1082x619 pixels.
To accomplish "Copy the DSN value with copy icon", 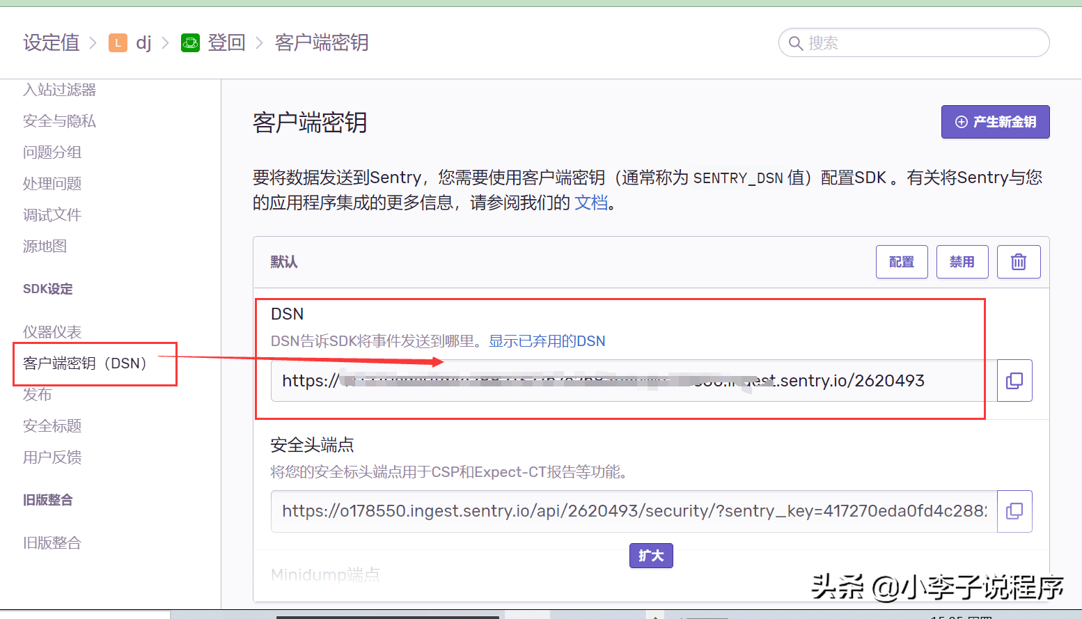I will coord(1014,381).
